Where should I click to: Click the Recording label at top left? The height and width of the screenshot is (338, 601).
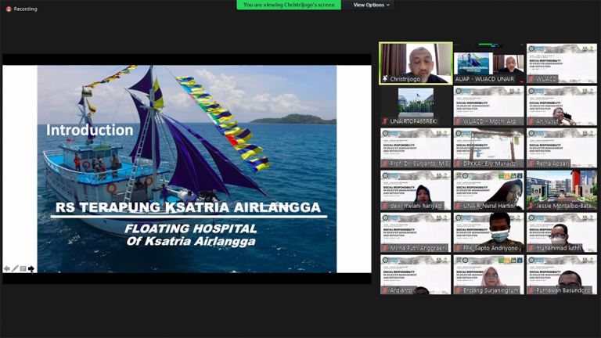coord(25,9)
